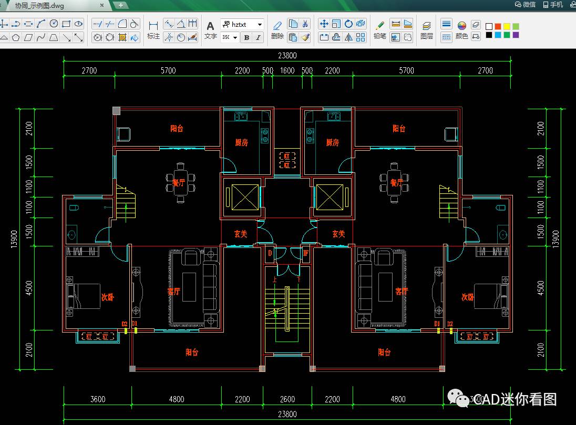Select the rotate tool

click(348, 24)
